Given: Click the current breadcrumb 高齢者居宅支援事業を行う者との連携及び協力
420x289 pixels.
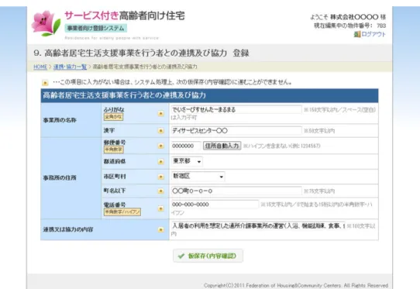Looking at the screenshot, I should point(145,67).
